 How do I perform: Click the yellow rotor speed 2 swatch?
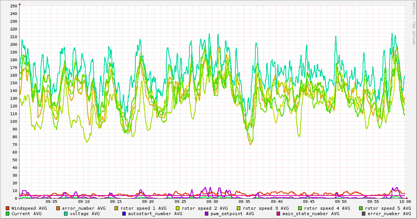coord(178,208)
